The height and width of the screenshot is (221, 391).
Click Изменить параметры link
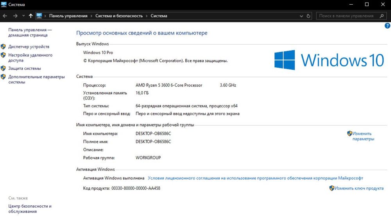click(x=363, y=136)
